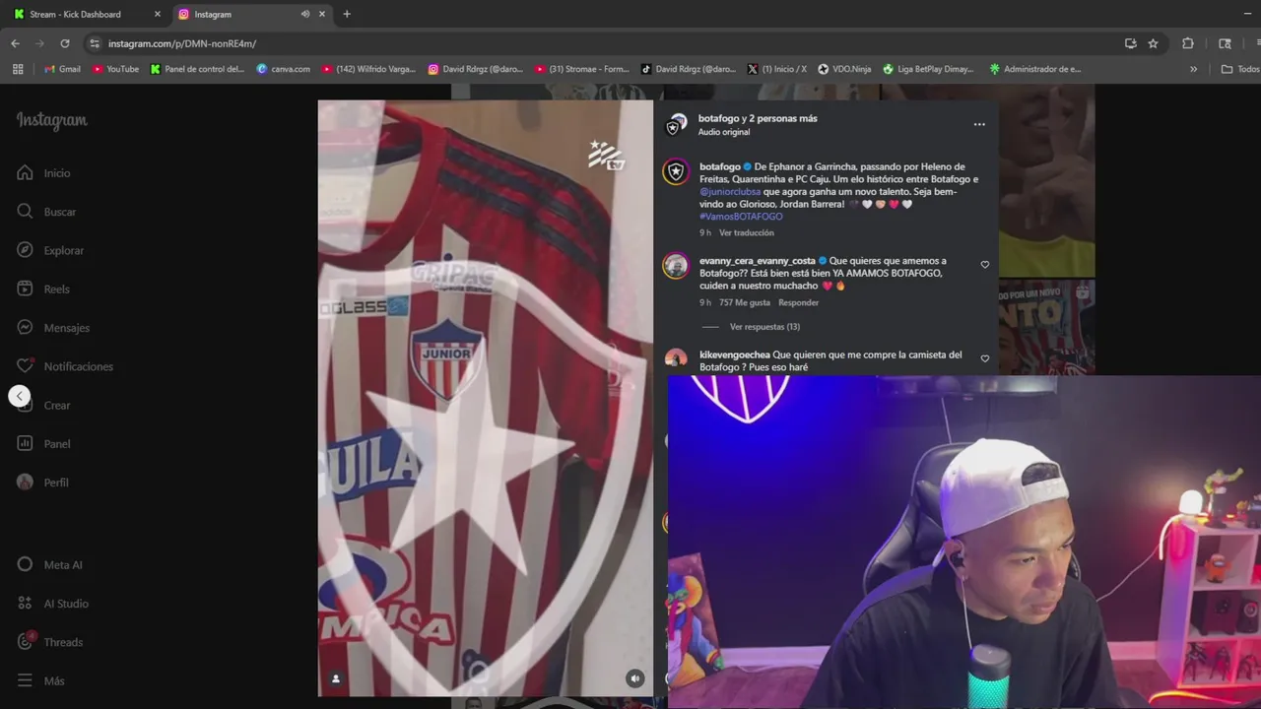
Task: Click botafogo y 2 personas más header
Action: coord(758,118)
